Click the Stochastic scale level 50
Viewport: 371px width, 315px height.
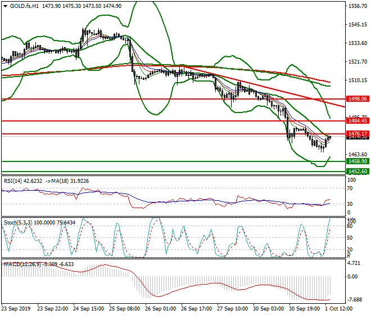[350, 237]
